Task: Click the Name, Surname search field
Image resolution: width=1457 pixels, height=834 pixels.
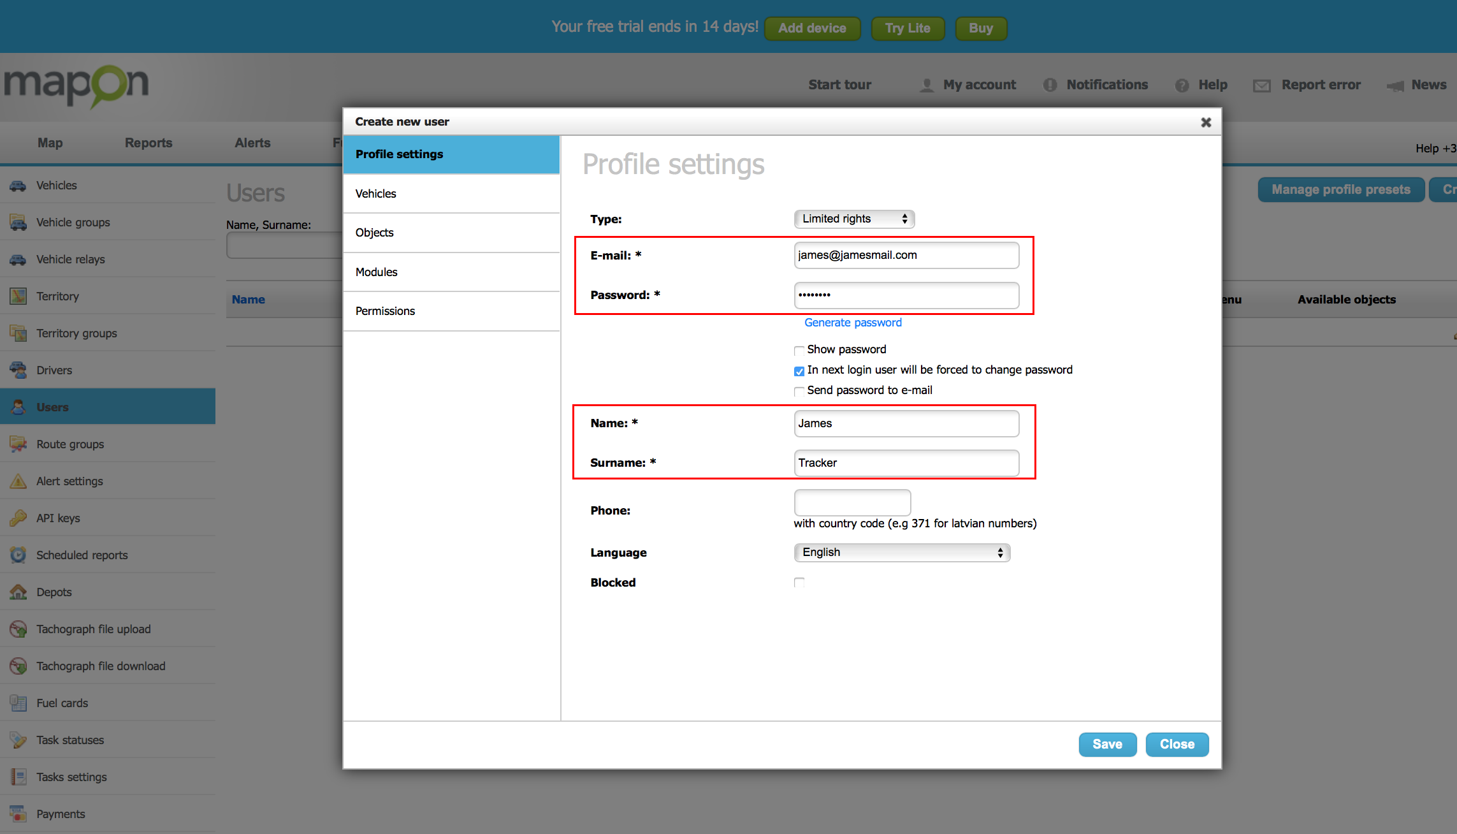Action: (284, 245)
